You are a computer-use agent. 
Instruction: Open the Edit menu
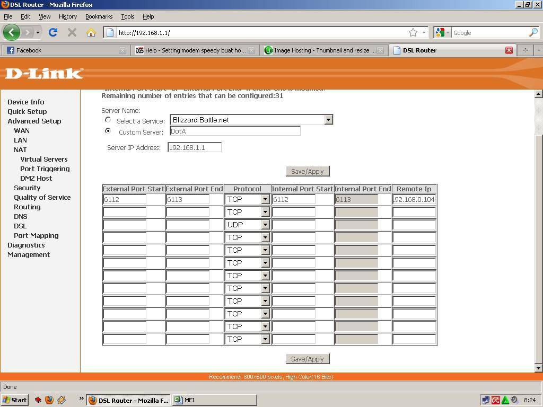[x=25, y=16]
